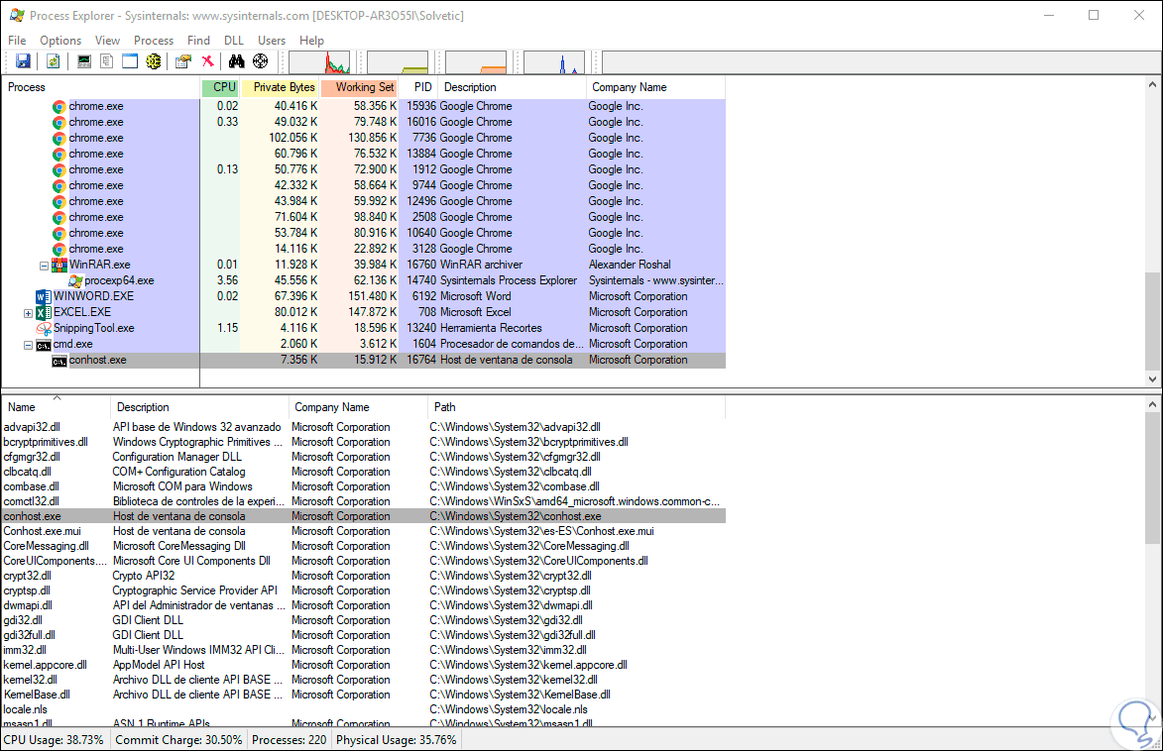The image size is (1163, 751).
Task: Sort lower pane by Name column header
Action: tap(56, 407)
